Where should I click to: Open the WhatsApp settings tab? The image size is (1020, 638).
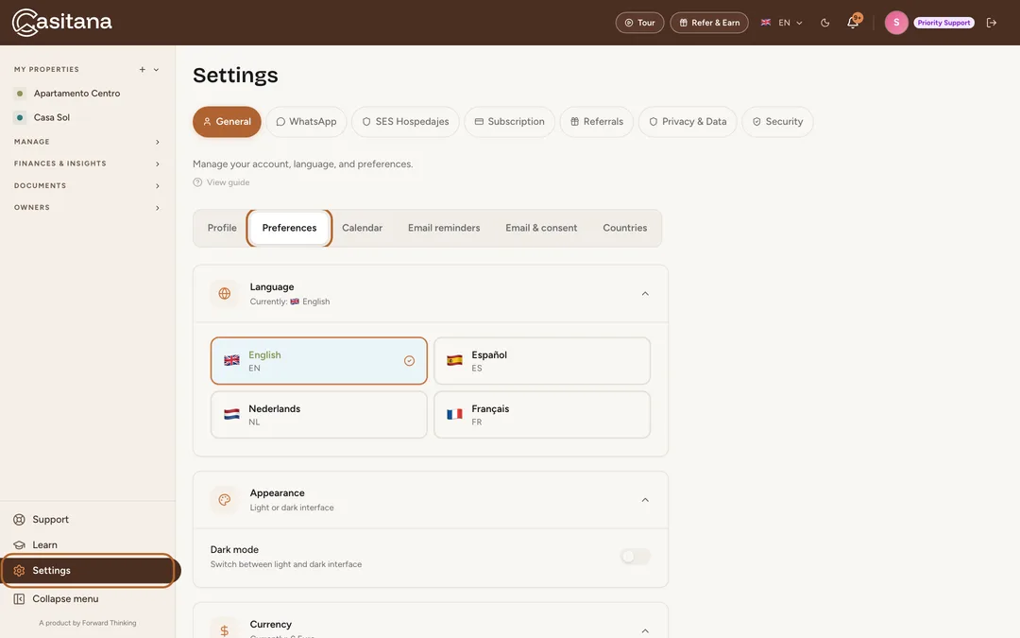click(x=306, y=122)
